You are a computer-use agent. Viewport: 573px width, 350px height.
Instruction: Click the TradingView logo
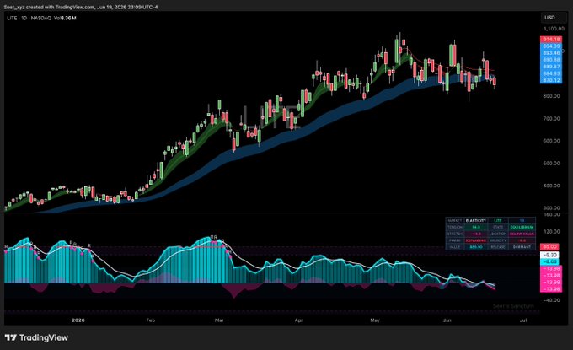[36, 337]
